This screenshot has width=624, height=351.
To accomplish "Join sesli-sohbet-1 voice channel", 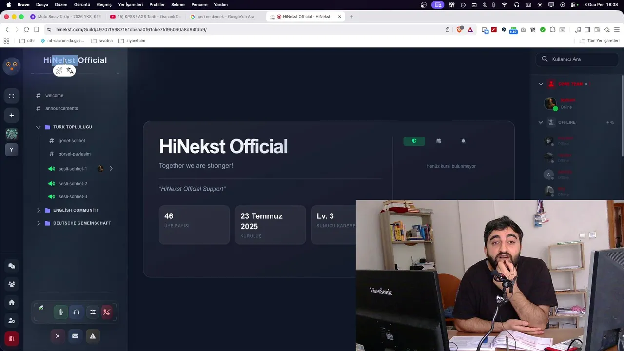I will (x=72, y=169).
